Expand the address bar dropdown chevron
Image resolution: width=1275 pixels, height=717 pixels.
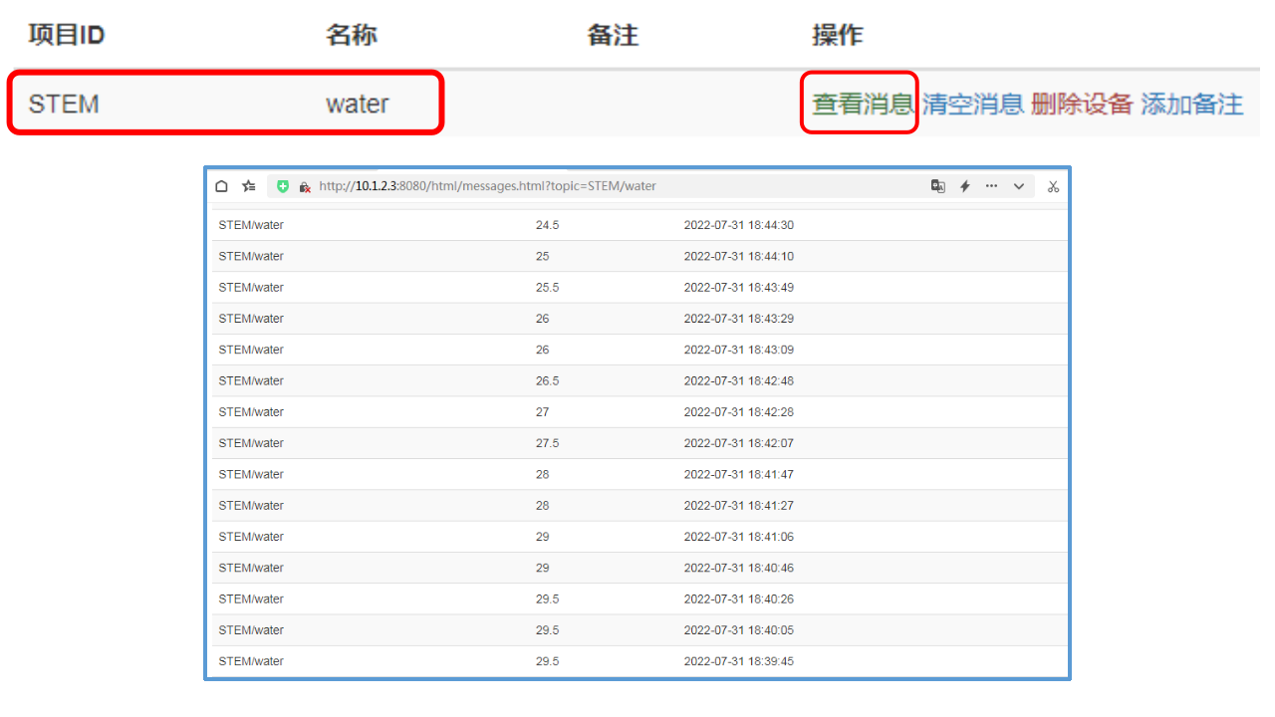(x=1019, y=186)
